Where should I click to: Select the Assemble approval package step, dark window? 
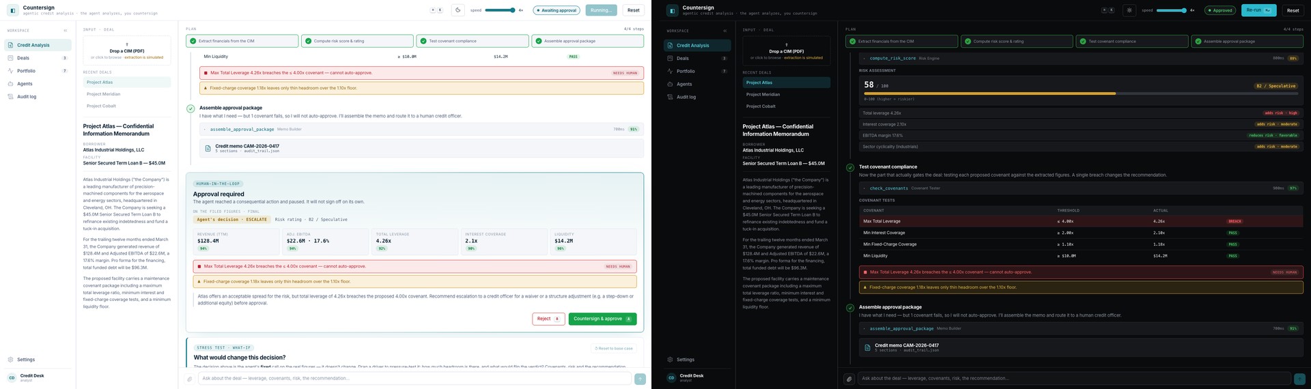pyautogui.click(x=1247, y=41)
